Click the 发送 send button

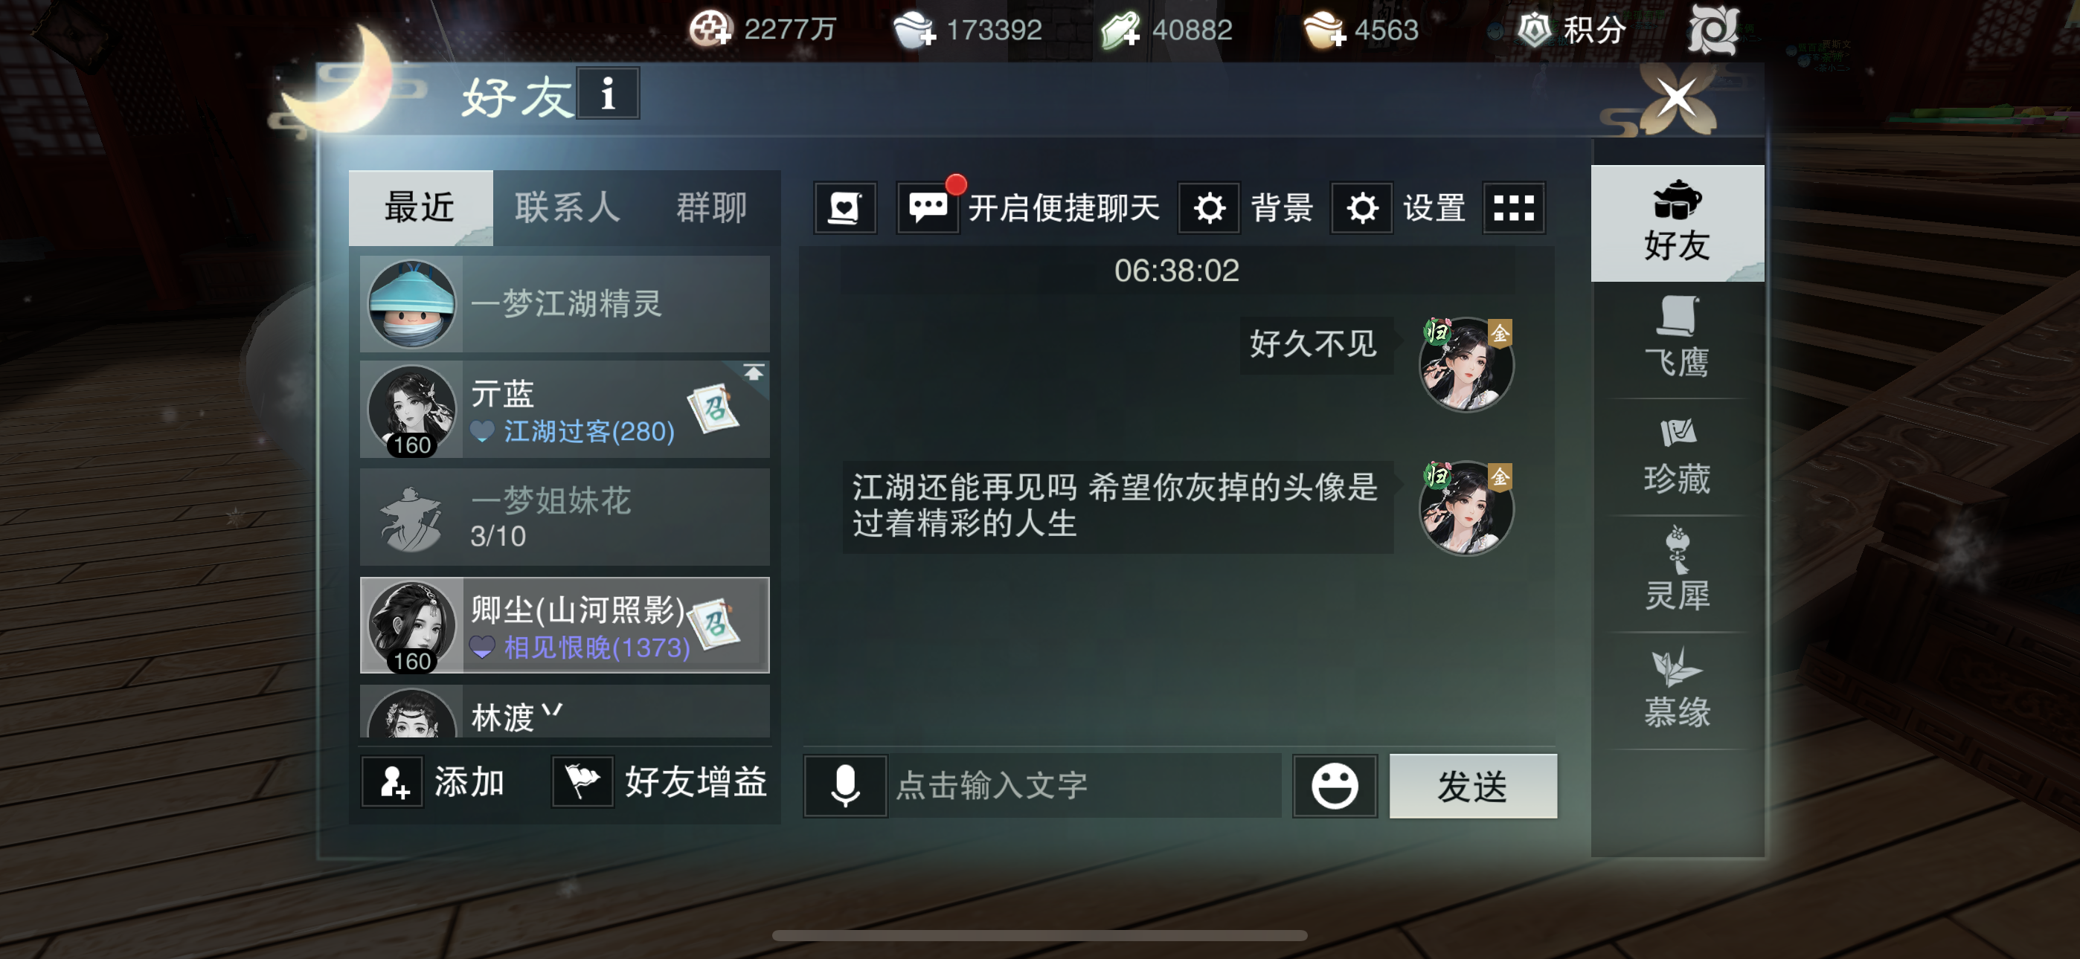click(1472, 786)
